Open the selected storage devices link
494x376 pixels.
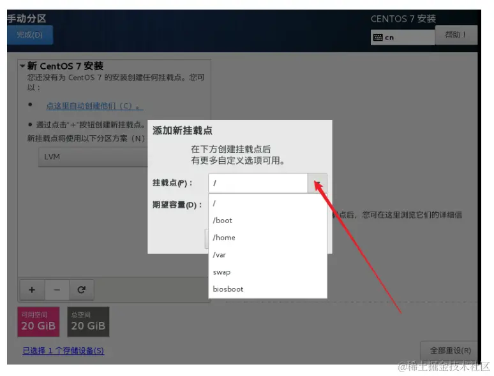pyautogui.click(x=63, y=351)
